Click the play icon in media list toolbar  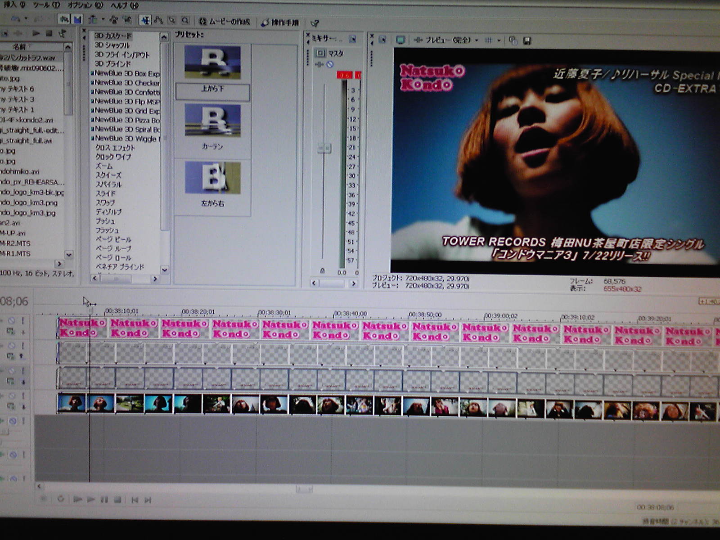36,33
